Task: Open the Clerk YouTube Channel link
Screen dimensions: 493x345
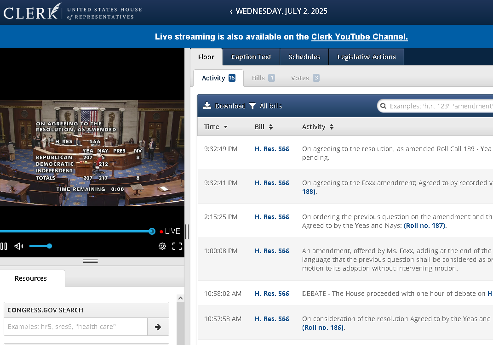Action: click(x=359, y=37)
